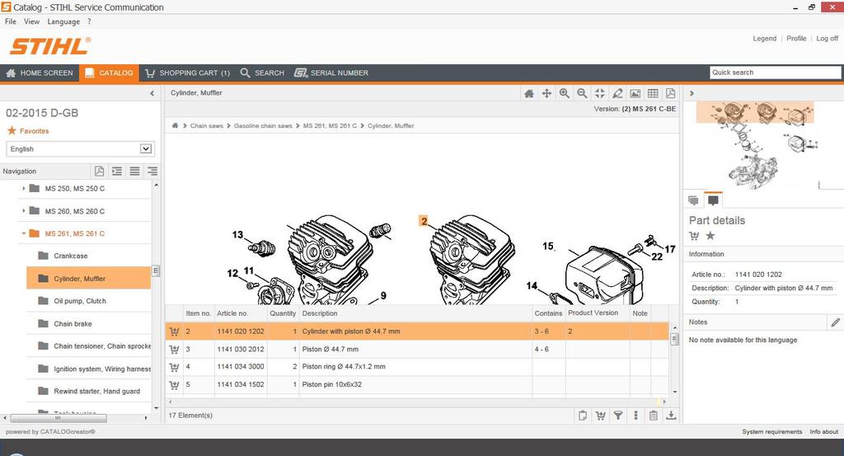844x456 pixels.
Task: Click the clipboard list icon below table
Action: 654,415
